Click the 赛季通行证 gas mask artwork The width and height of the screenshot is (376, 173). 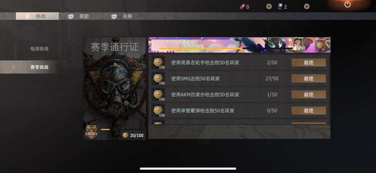(115, 89)
